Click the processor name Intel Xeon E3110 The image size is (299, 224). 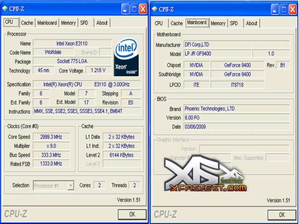pos(72,43)
